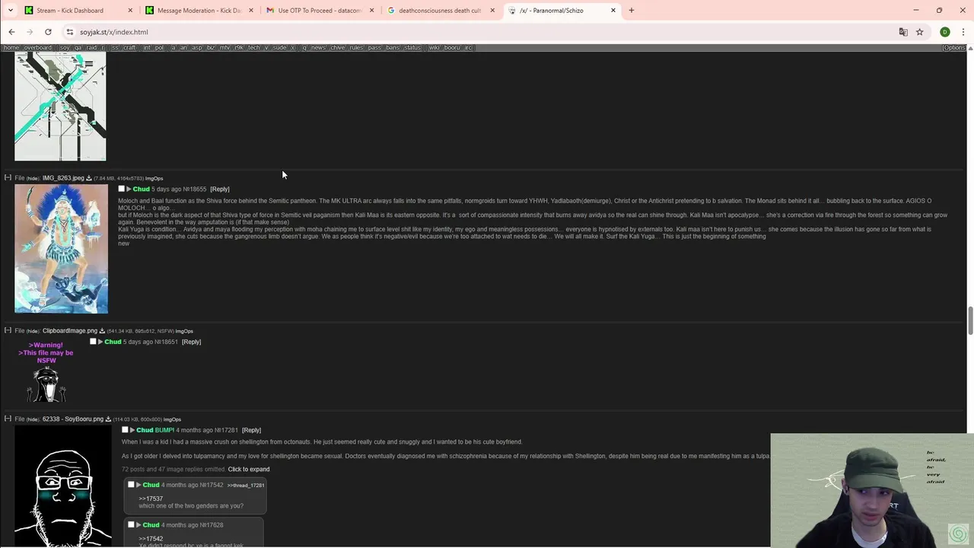Screen dimensions: 974x548
Task: Follow the >>17542 quote link
Action: [x=151, y=538]
